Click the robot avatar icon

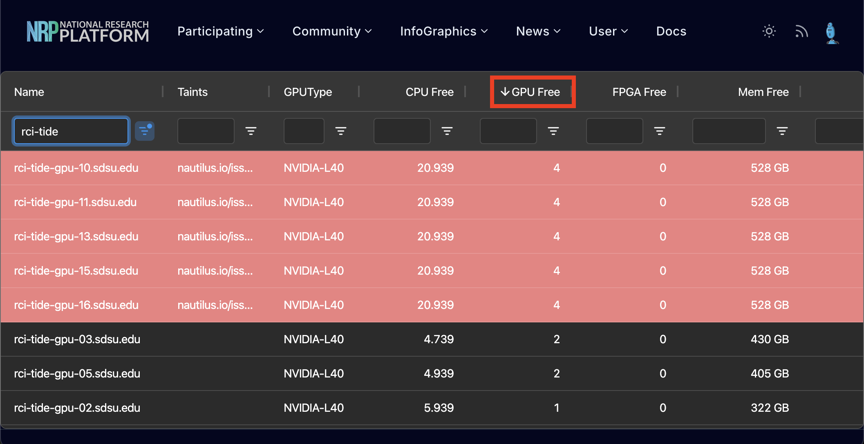point(832,32)
